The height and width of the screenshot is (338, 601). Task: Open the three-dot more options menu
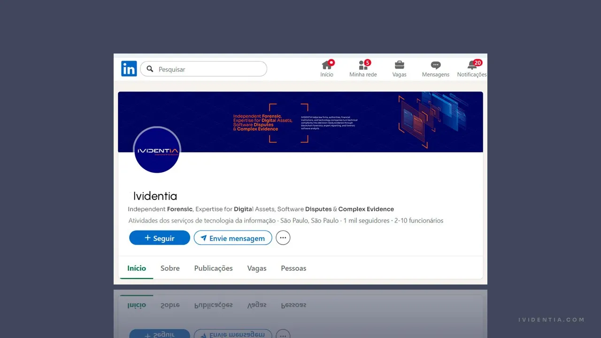(x=283, y=238)
